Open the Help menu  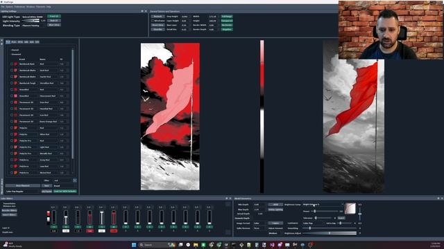[49, 6]
